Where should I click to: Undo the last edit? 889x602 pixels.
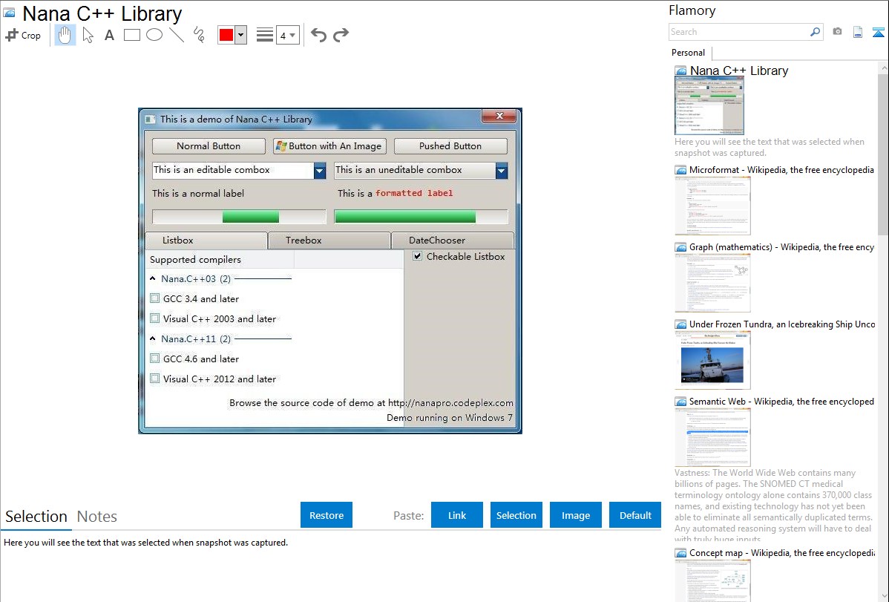point(318,35)
